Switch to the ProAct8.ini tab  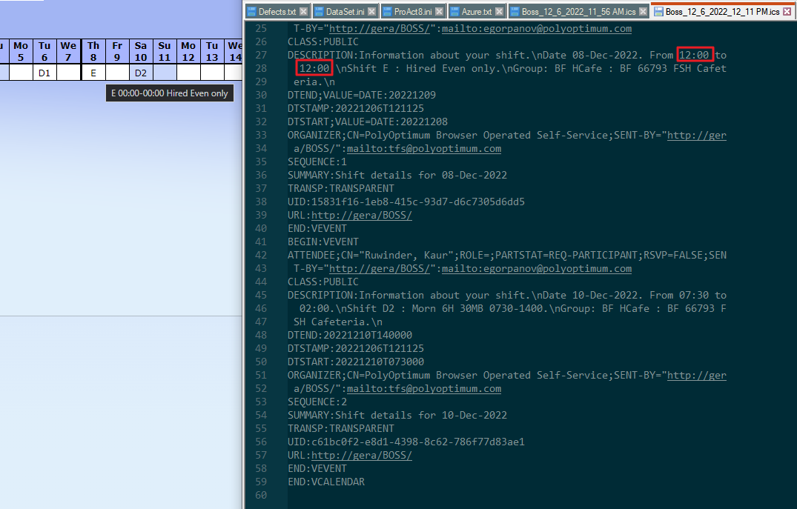[x=409, y=12]
